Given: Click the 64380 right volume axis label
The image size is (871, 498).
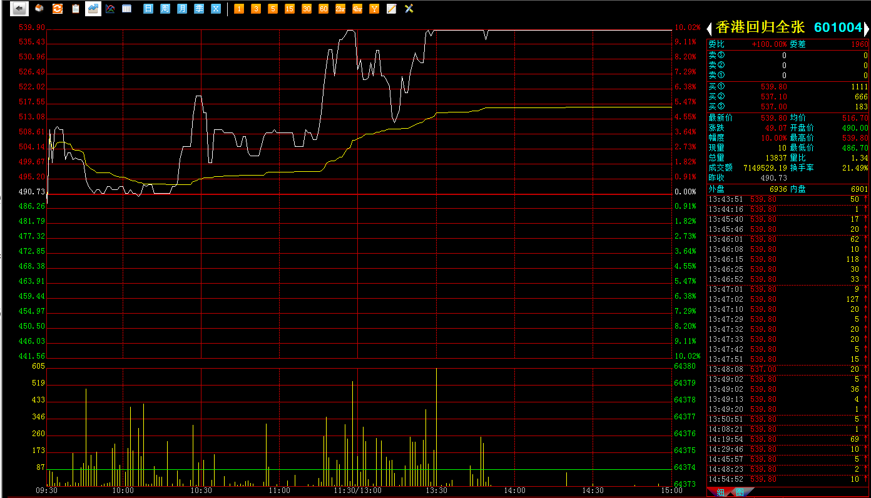Looking at the screenshot, I should 685,366.
